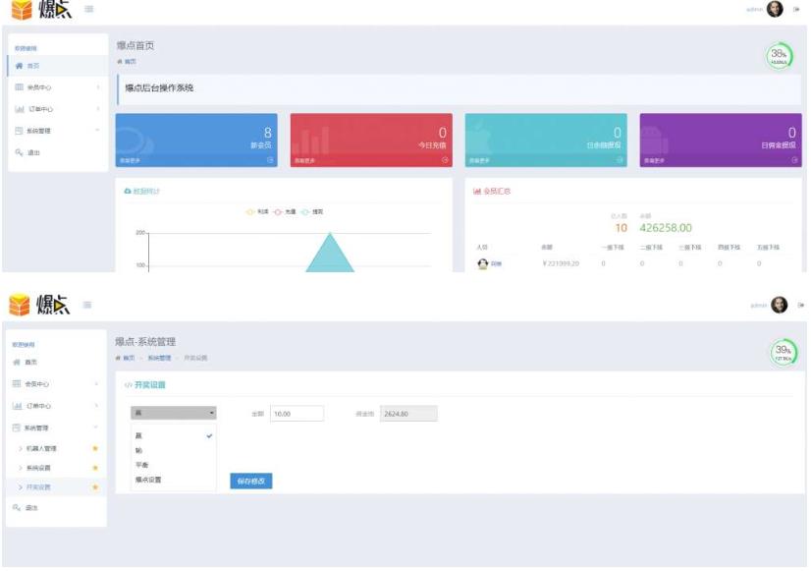Toggle the teal 提现 series in the chart legend
Image resolution: width=811 pixels, height=571 pixels.
(312, 211)
